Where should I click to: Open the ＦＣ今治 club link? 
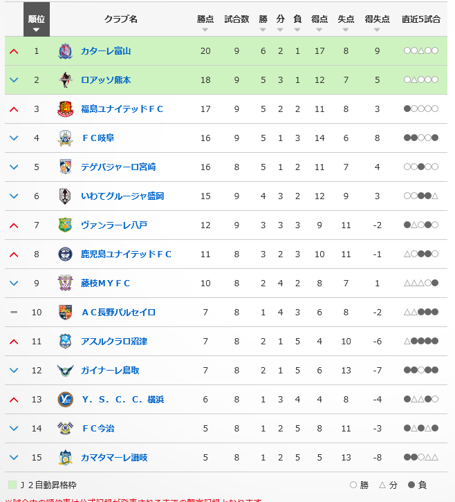(98, 429)
